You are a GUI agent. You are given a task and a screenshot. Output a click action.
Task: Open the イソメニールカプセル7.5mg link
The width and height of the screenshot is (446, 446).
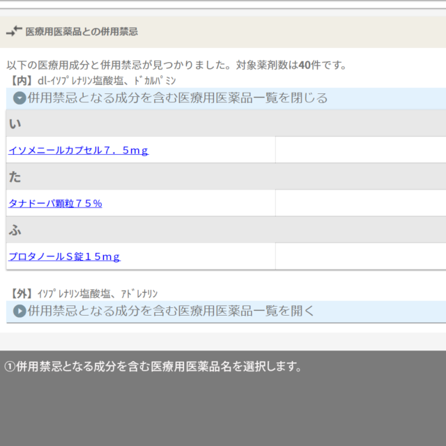tap(78, 150)
